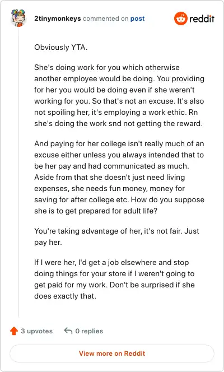Click the 2tinymonkeys user avatar

click(18, 18)
